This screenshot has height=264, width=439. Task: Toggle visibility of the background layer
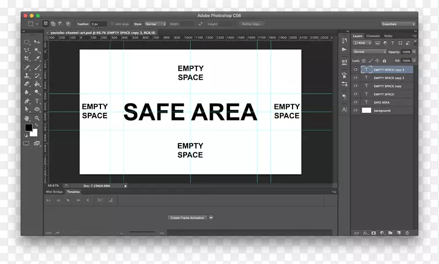(x=356, y=111)
